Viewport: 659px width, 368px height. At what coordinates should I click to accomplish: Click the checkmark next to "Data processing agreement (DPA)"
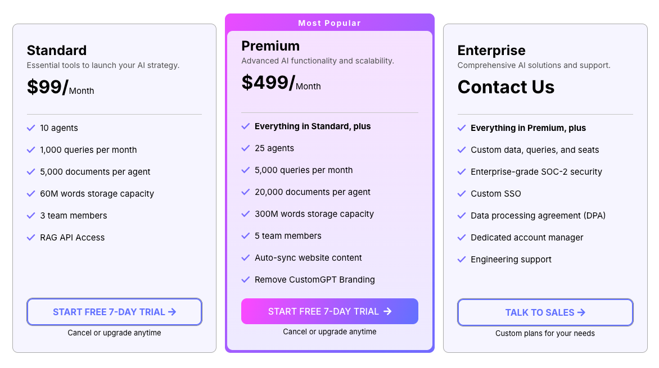462,216
